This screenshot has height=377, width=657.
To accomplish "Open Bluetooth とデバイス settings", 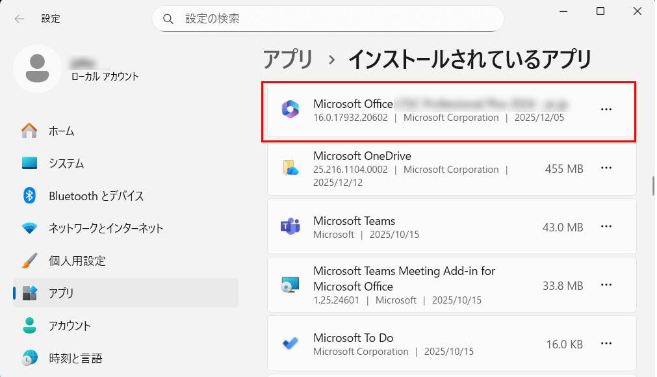I will tap(96, 196).
